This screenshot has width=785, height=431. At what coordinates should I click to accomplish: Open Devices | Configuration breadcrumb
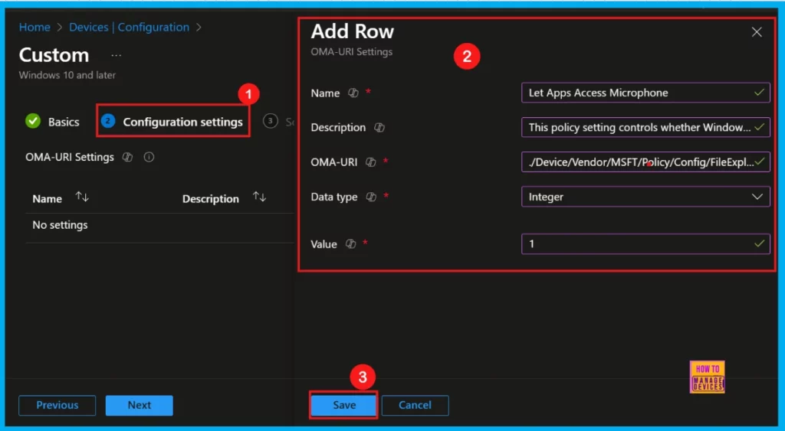[129, 27]
